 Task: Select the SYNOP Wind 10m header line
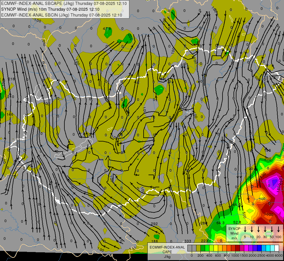(50, 9)
